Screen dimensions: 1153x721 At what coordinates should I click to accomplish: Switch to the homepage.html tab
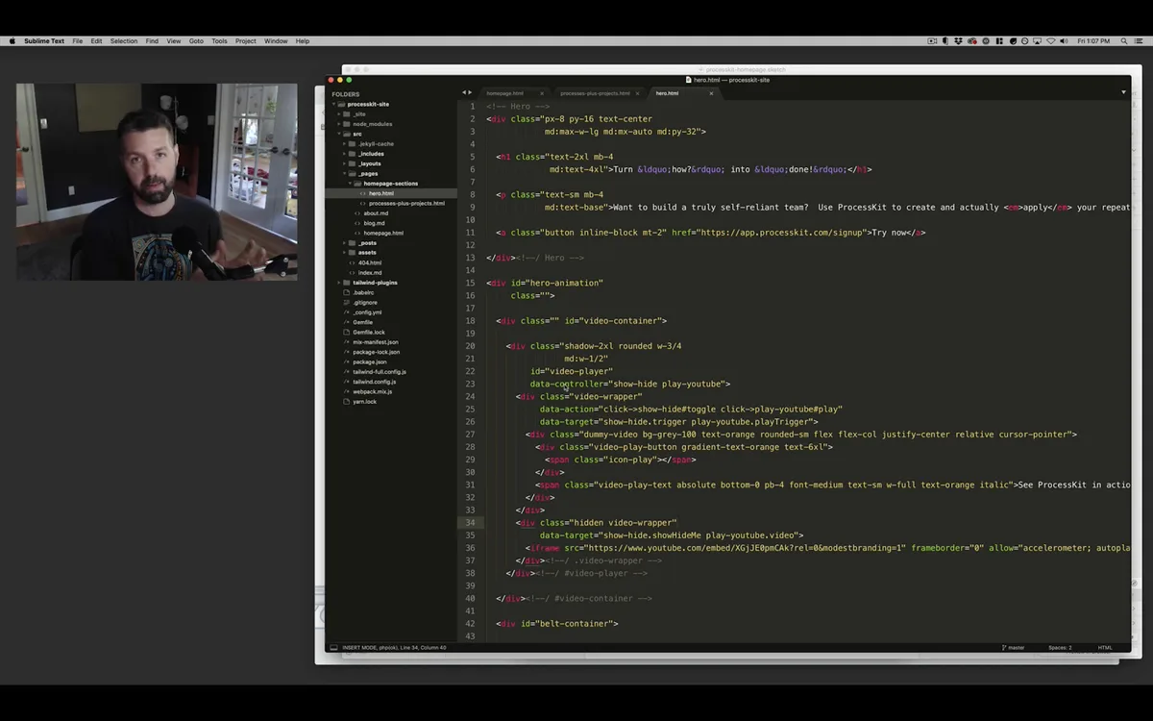[x=505, y=93]
